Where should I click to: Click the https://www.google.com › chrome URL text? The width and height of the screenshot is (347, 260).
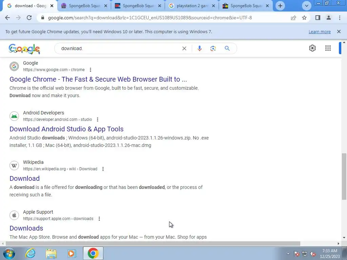(x=54, y=70)
